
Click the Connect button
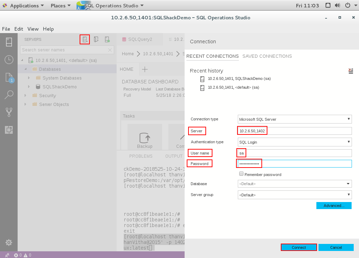pos(299,247)
